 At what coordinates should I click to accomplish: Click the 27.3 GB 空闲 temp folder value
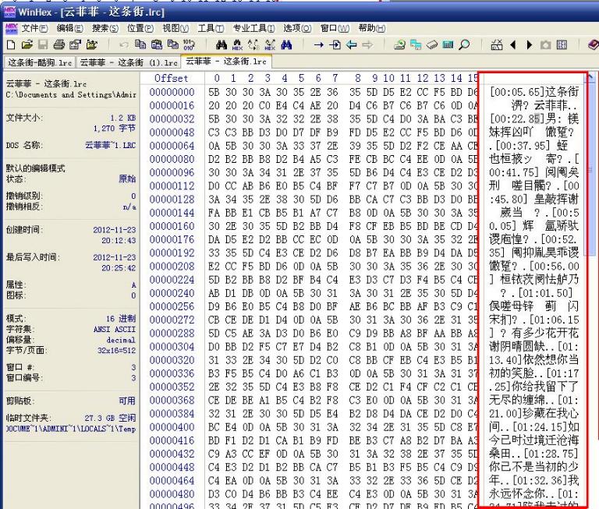(x=110, y=418)
